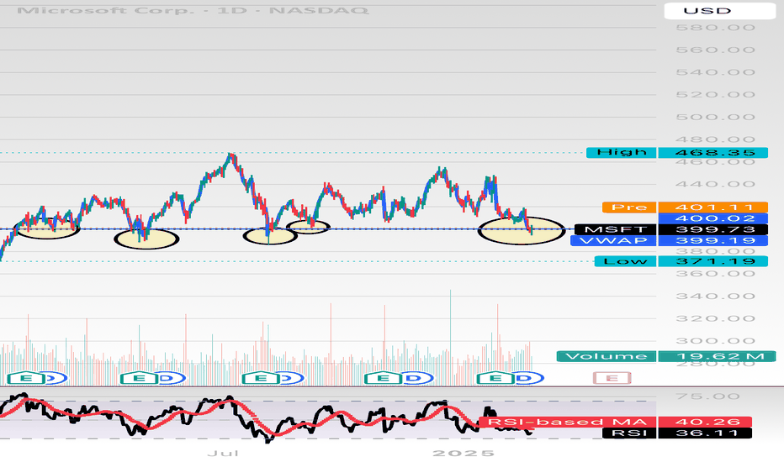This screenshot has height=462, width=784.
Task: Click the 520.00 price axis label
Action: (716, 95)
